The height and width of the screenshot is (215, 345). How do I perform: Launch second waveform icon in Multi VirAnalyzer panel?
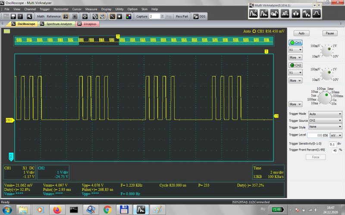pos(264,14)
